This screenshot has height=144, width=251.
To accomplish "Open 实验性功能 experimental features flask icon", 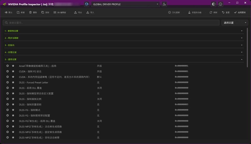I will click(x=195, y=12).
